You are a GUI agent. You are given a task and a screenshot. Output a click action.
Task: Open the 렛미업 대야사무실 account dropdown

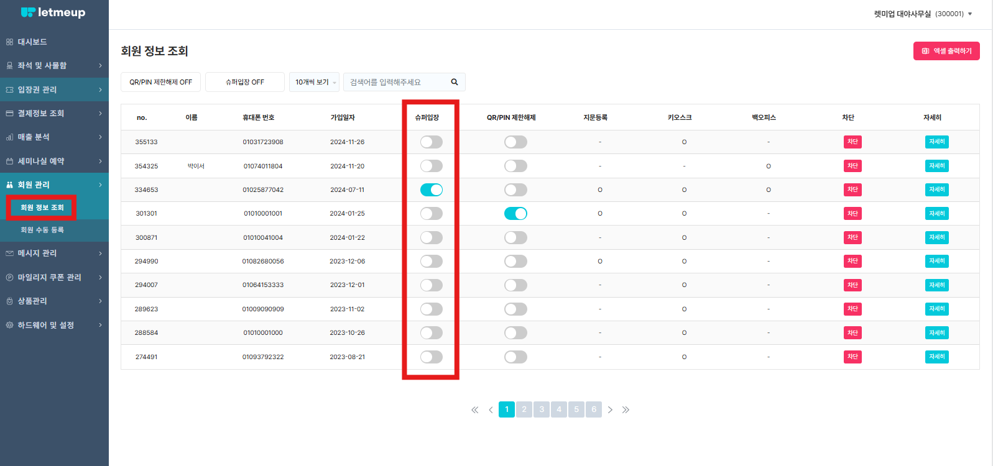point(923,14)
